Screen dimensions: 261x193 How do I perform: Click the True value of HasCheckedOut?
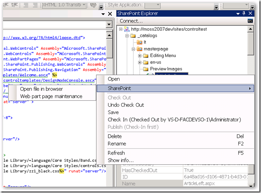[188, 170]
